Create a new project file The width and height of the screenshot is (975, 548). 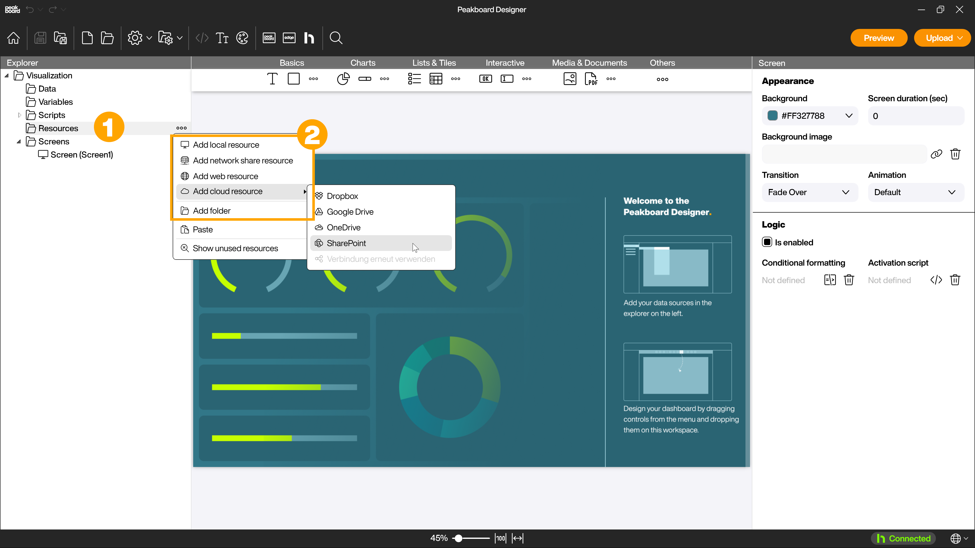[x=87, y=38]
